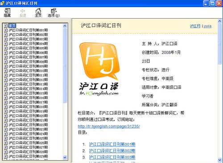This screenshot has height=163, width=223.
Task: Click the 后退 (Back) arrow icon
Action: 23,13
